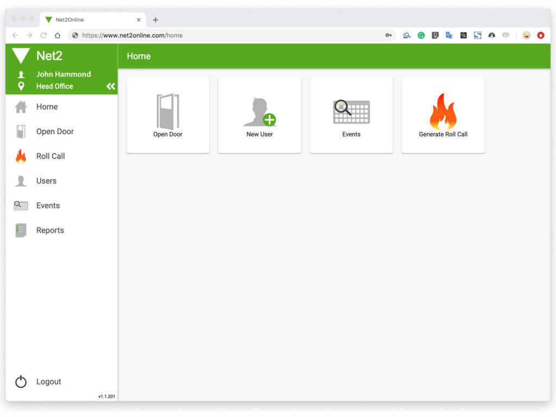556x417 pixels.
Task: Select Roll Call in the sidebar menu
Action: 50,156
